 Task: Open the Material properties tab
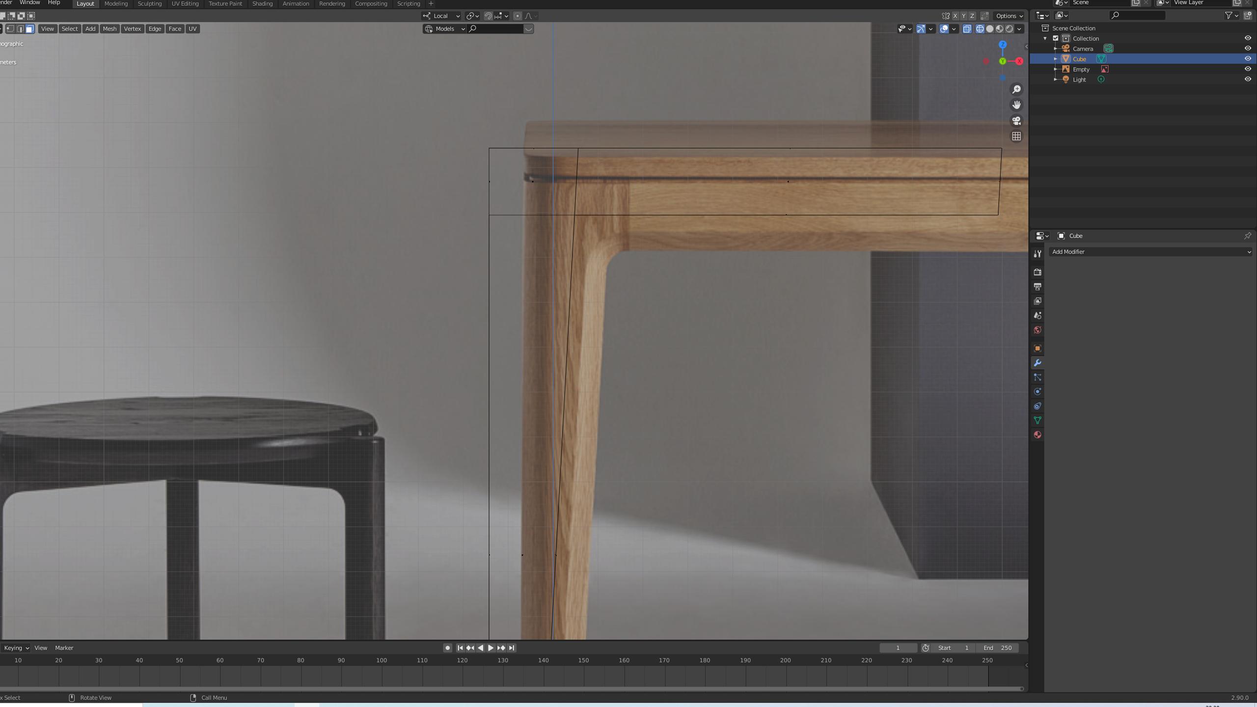click(1037, 435)
